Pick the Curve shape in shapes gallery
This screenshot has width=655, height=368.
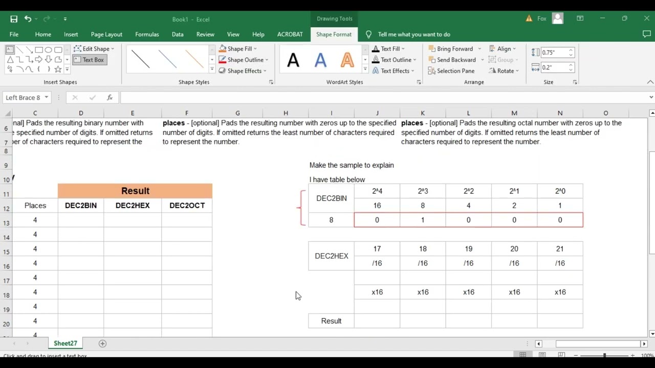[29, 69]
